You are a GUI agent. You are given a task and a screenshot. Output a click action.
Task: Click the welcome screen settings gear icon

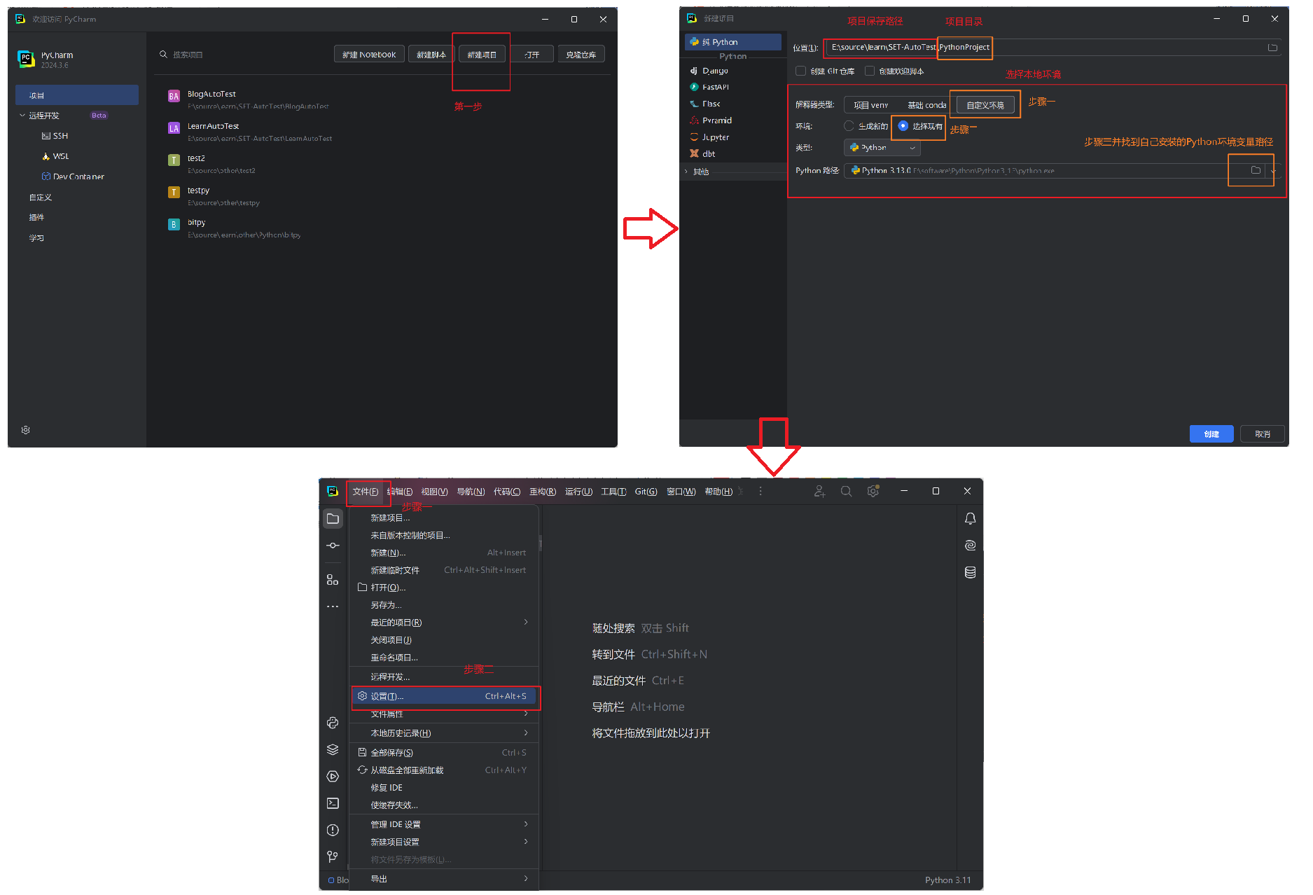pos(26,430)
